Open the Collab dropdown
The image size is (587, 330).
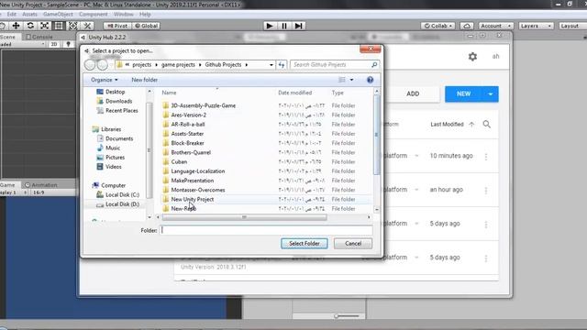tap(438, 26)
